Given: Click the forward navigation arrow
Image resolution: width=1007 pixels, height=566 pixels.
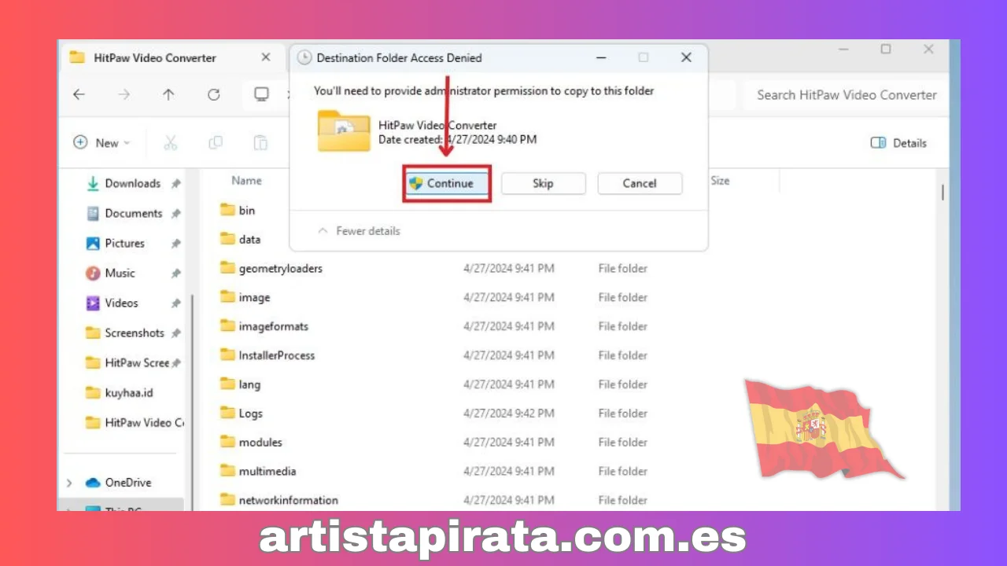Looking at the screenshot, I should click(x=124, y=95).
